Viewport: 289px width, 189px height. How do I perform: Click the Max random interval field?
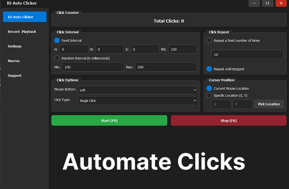click(x=166, y=67)
